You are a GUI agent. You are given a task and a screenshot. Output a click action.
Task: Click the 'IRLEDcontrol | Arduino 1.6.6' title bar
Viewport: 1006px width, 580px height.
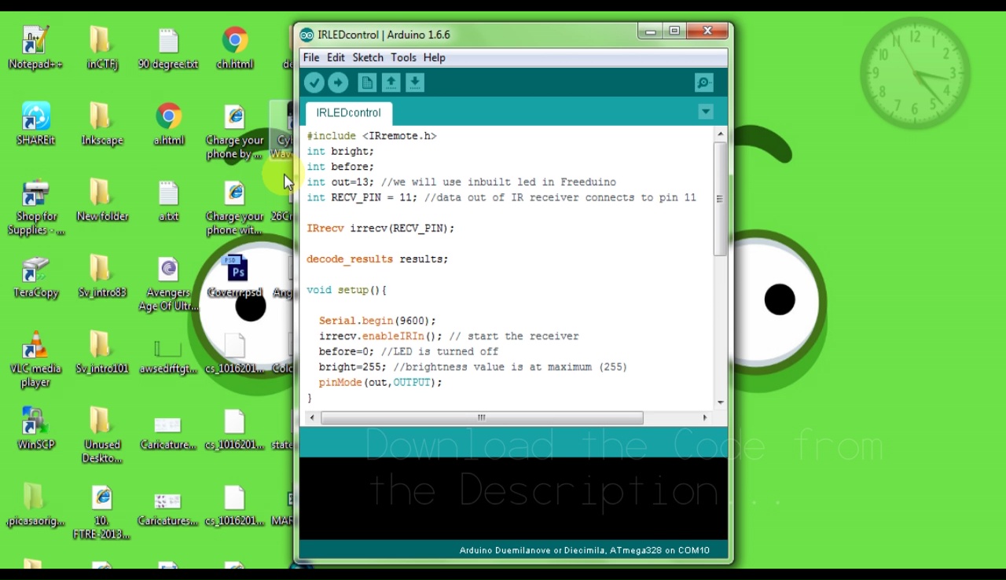pos(384,35)
